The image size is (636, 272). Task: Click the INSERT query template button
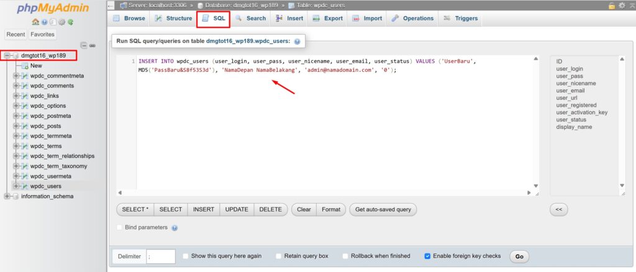(x=204, y=209)
